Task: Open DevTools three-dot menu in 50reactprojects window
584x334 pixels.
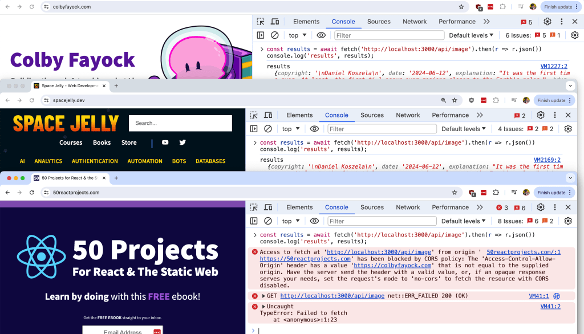Action: pos(555,207)
